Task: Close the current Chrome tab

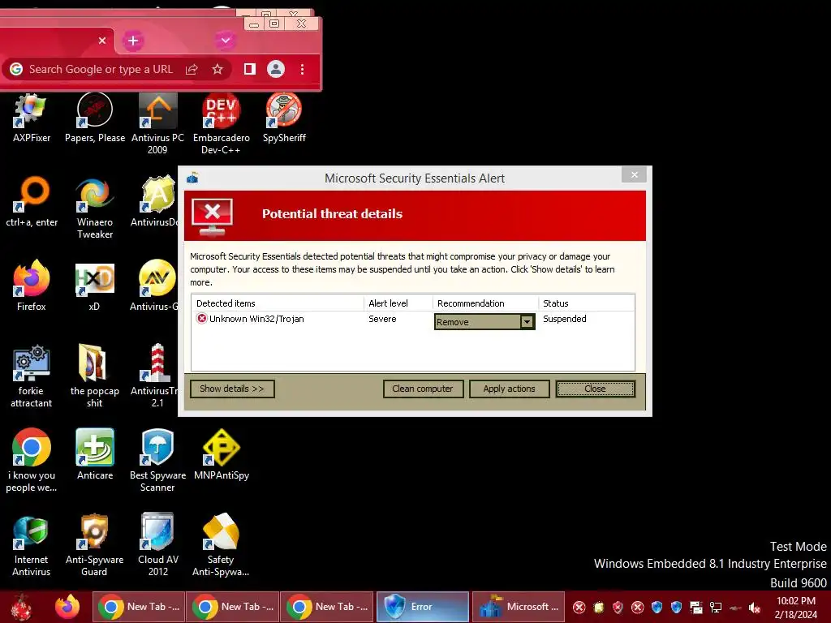Action: click(x=102, y=41)
